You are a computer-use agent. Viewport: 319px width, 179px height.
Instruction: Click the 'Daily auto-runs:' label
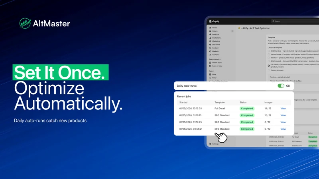[x=187, y=86]
